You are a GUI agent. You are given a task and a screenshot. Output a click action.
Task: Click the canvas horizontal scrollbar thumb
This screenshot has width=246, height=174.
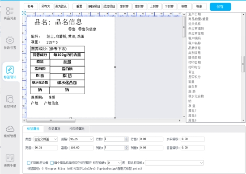click(51, 120)
